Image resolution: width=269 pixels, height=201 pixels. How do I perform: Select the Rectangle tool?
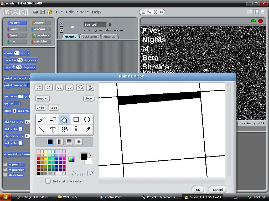76,119
